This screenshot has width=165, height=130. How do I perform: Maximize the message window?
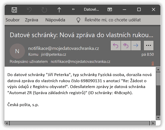tap(139, 9)
